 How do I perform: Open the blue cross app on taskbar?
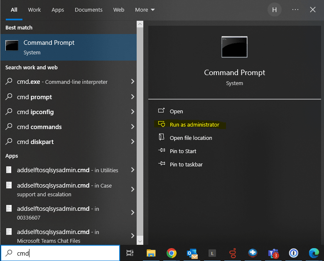pos(253,253)
